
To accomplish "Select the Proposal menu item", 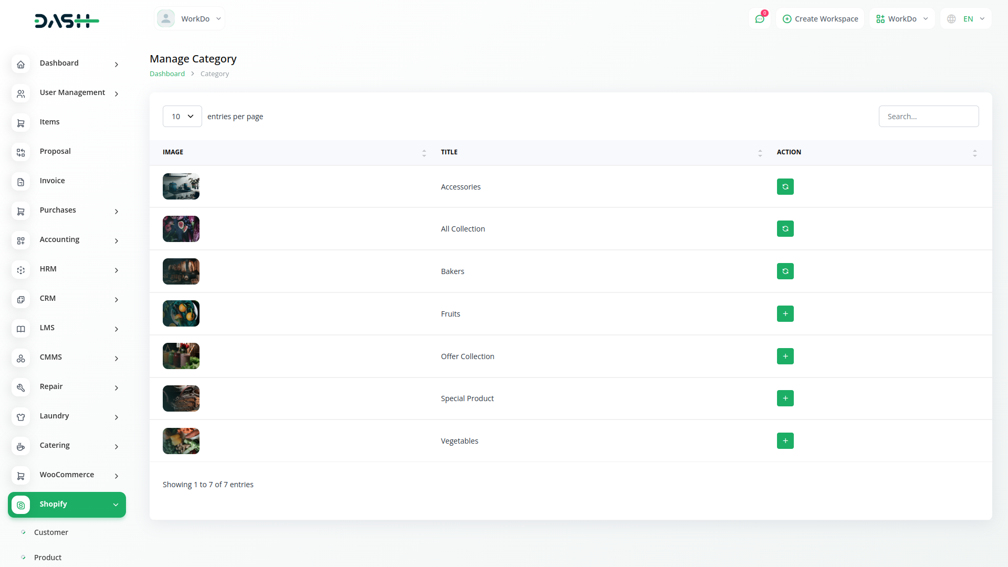I will click(x=55, y=151).
